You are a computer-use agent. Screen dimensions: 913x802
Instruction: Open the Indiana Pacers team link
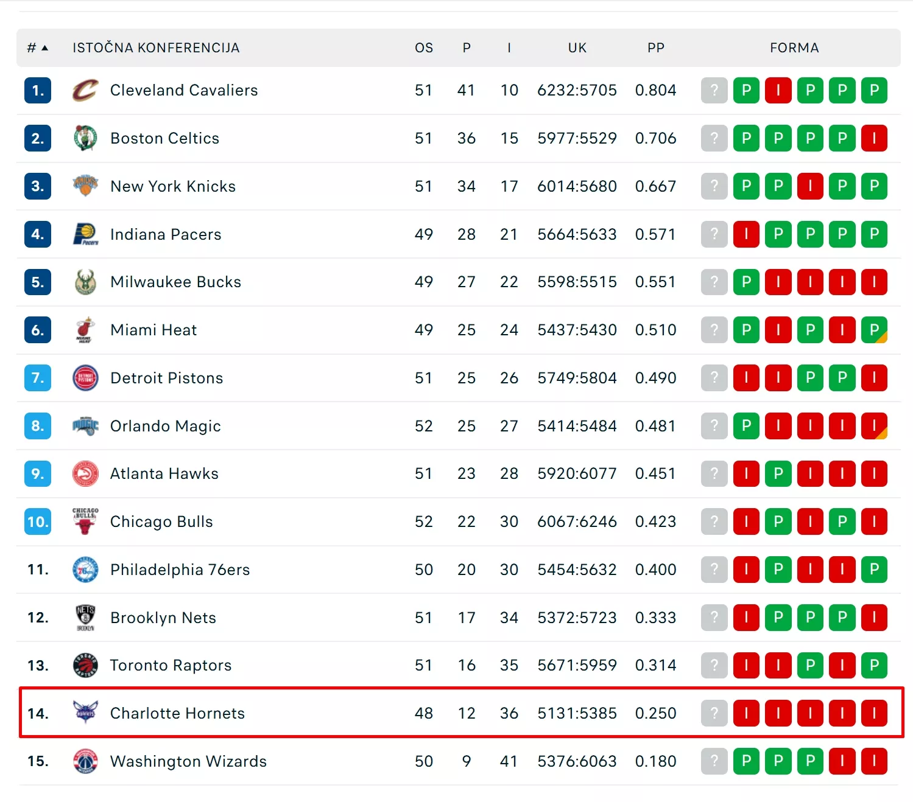166,234
